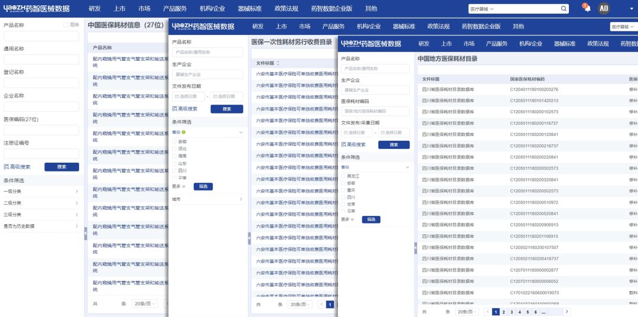The image size is (638, 317).
Task: Open 其他 menu in the top back bar
Action: pos(371,8)
